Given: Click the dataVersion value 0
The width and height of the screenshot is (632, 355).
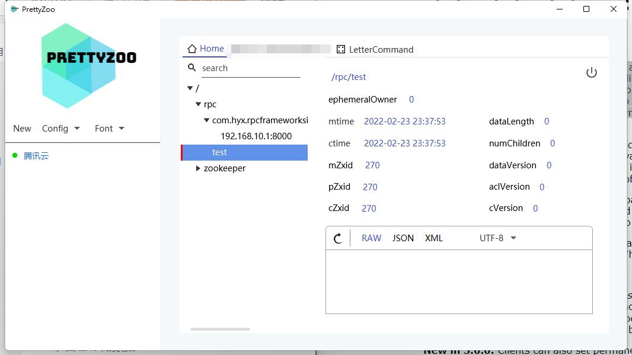Looking at the screenshot, I should pos(549,165).
